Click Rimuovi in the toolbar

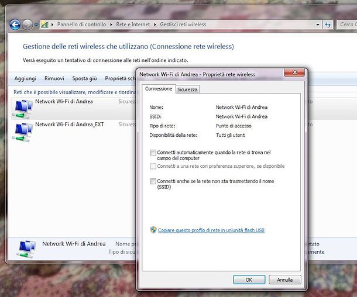[x=54, y=78]
